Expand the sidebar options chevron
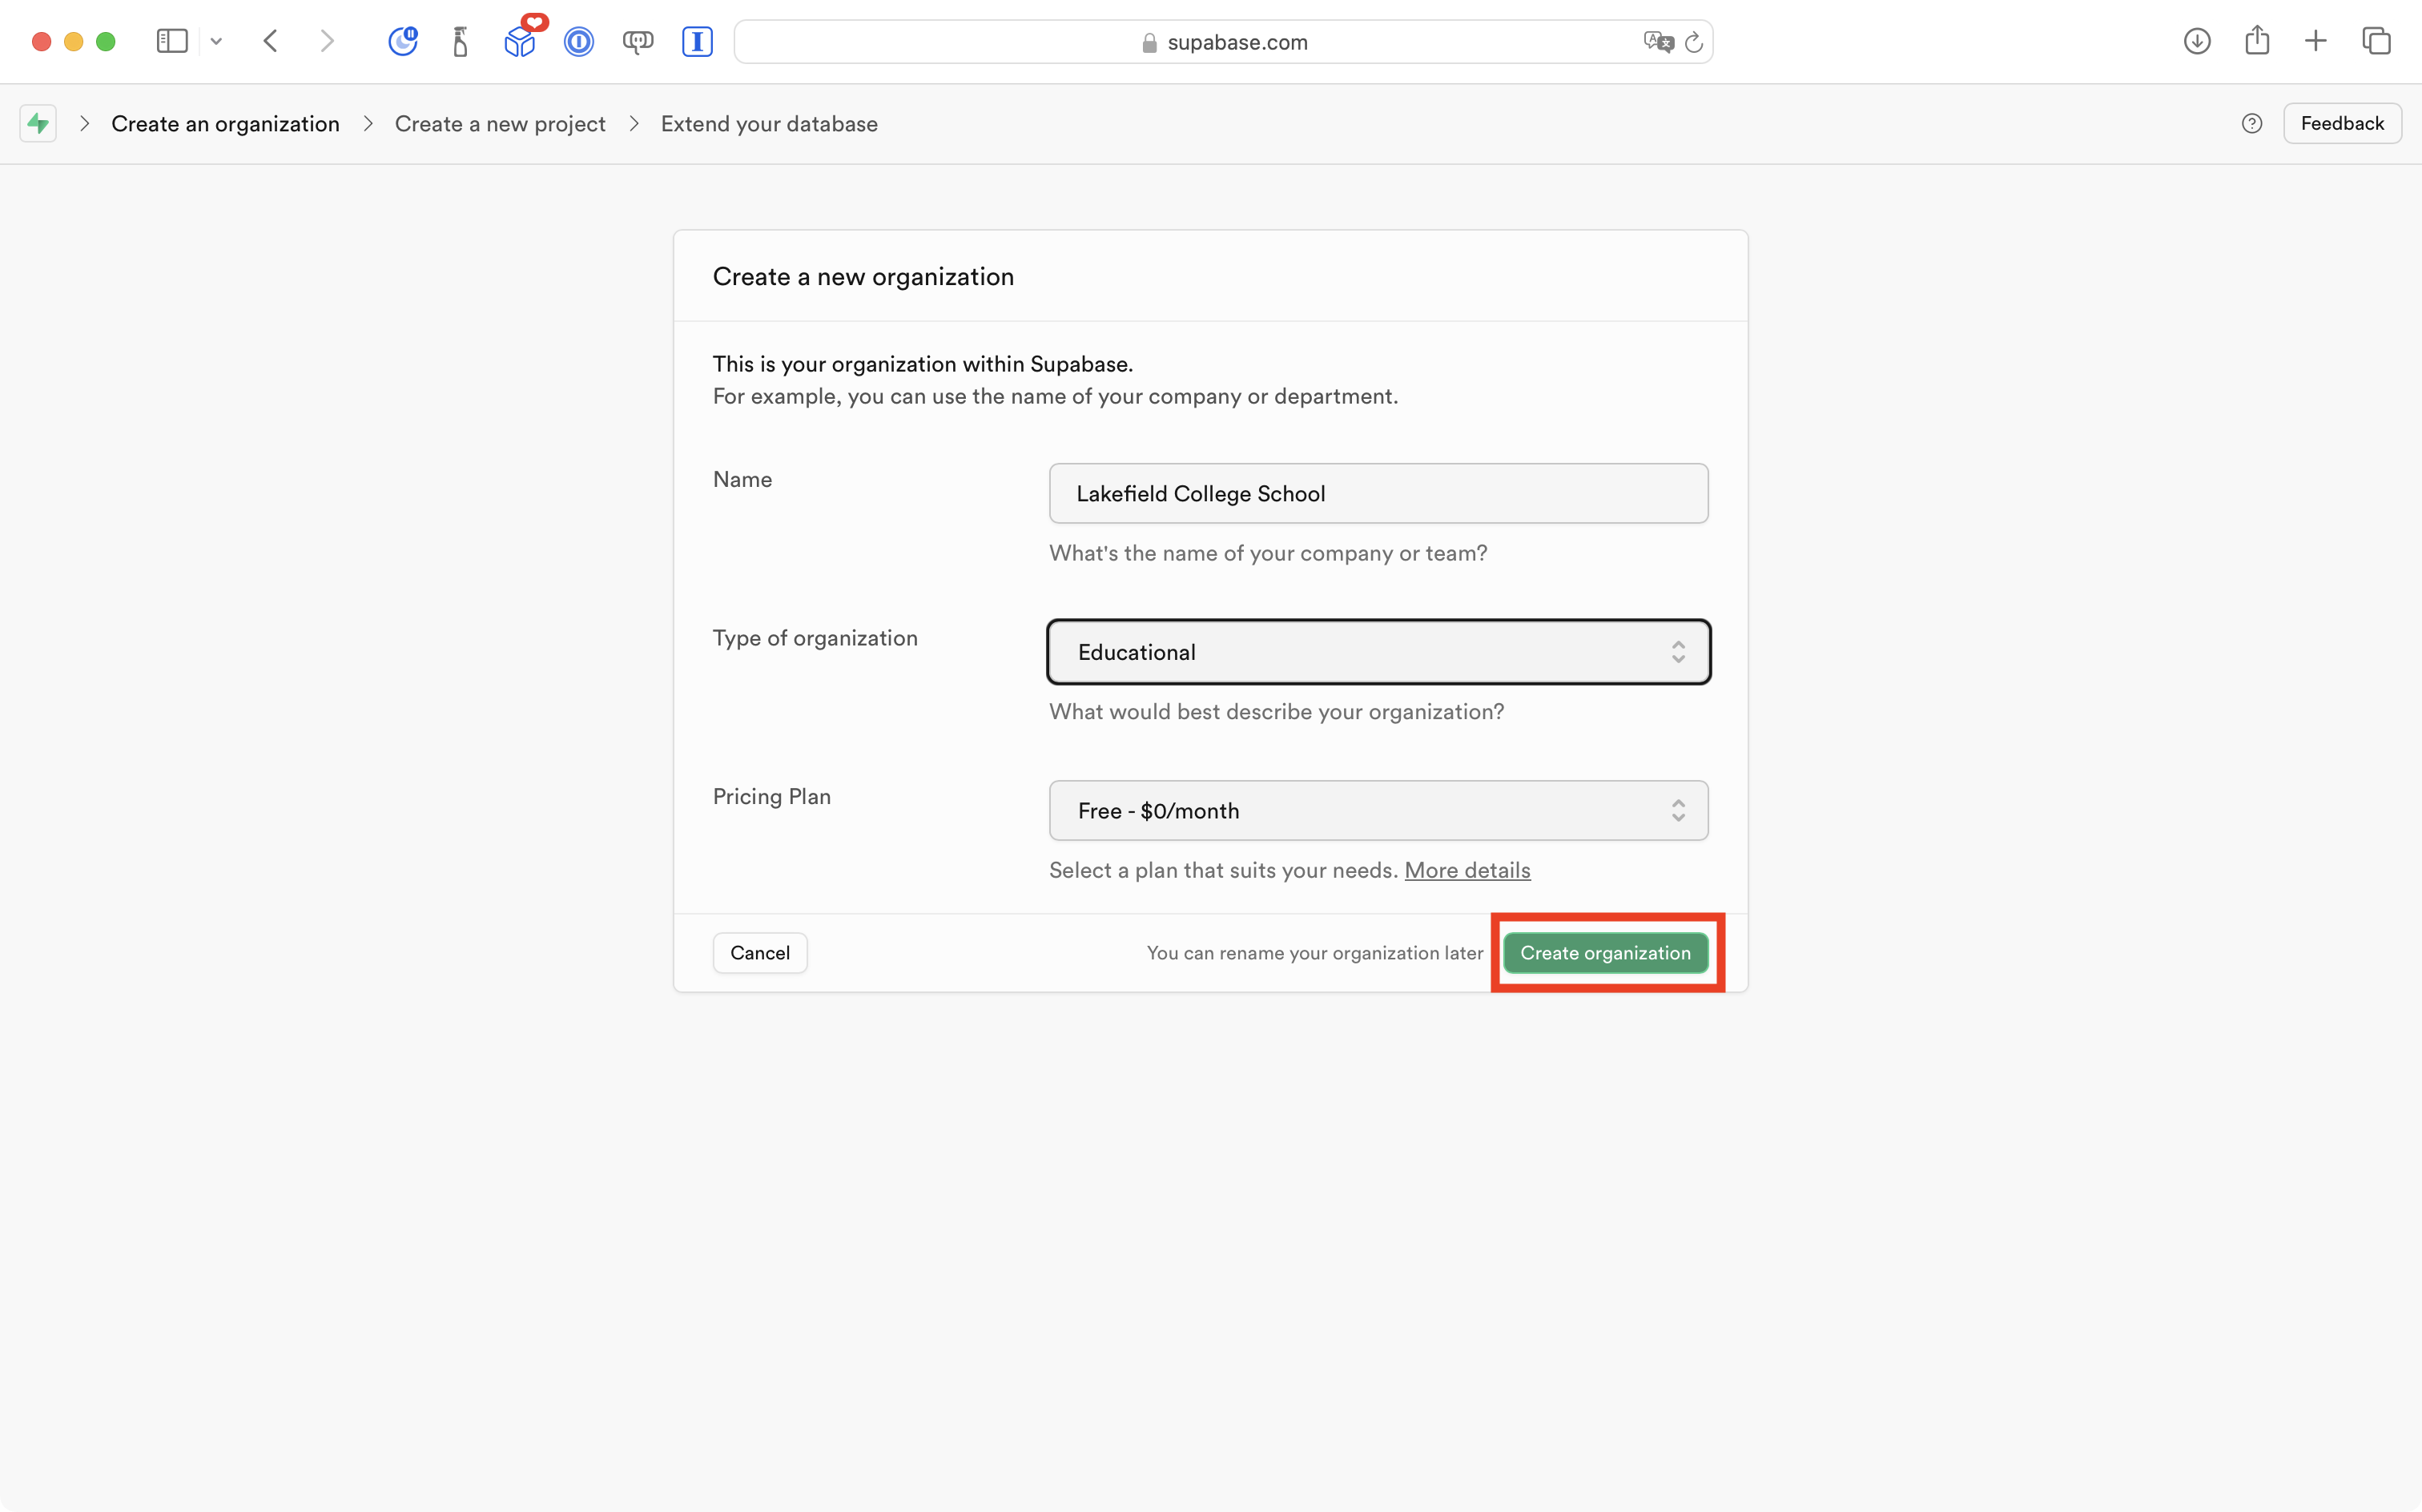 click(x=216, y=42)
